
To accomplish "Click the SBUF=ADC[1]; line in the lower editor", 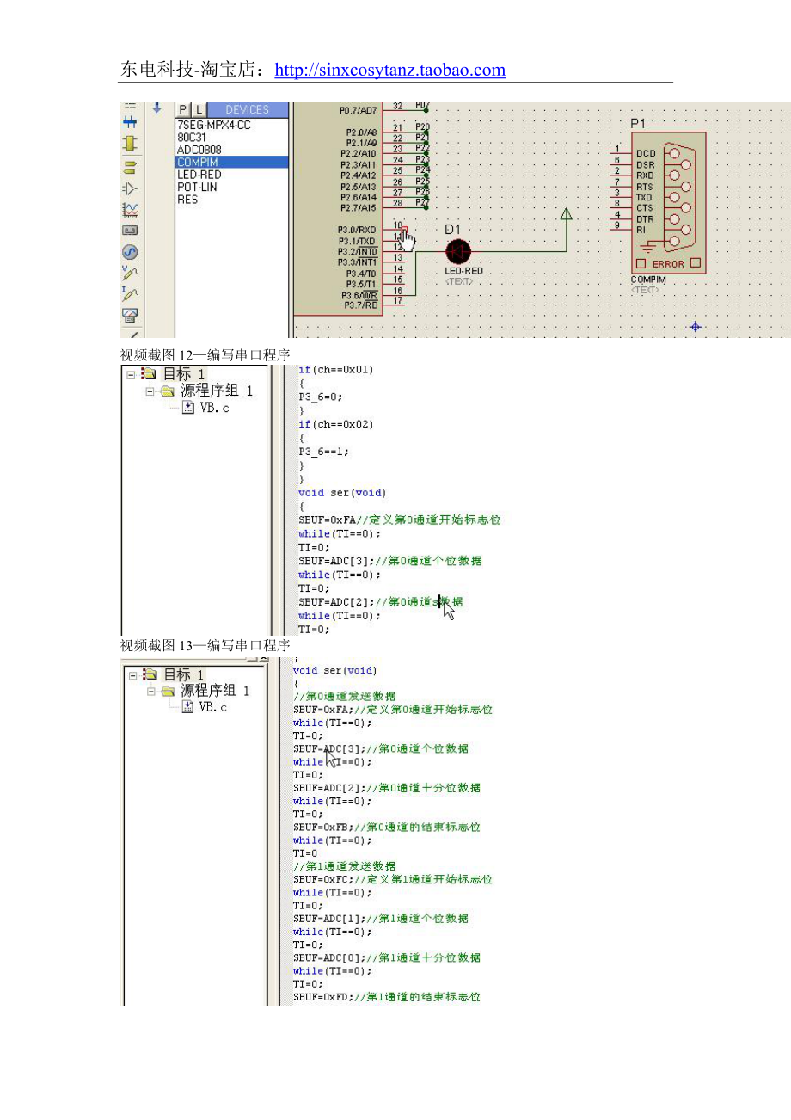I will click(x=381, y=919).
